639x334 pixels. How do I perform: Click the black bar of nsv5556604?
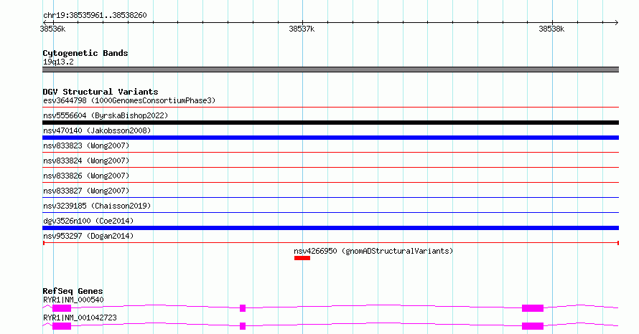(x=330, y=123)
